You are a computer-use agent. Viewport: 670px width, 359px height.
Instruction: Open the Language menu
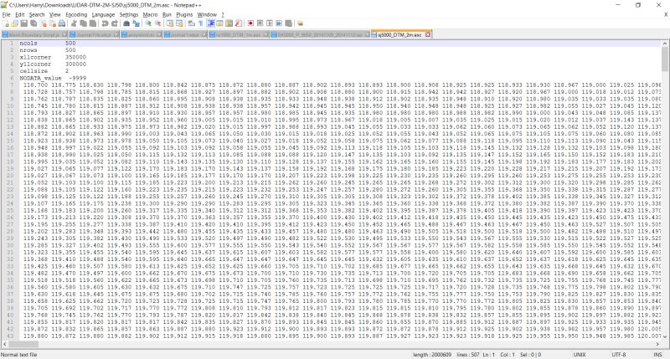[103, 14]
